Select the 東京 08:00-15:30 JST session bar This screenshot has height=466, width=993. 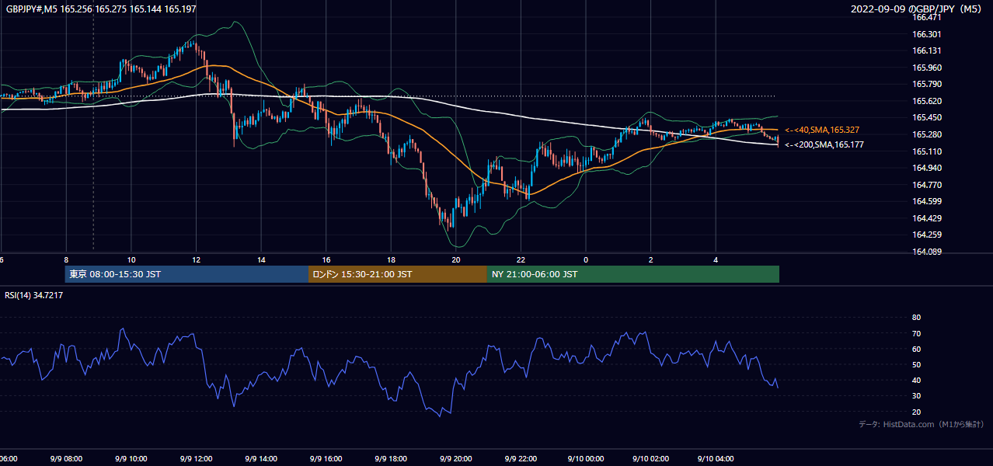(186, 274)
